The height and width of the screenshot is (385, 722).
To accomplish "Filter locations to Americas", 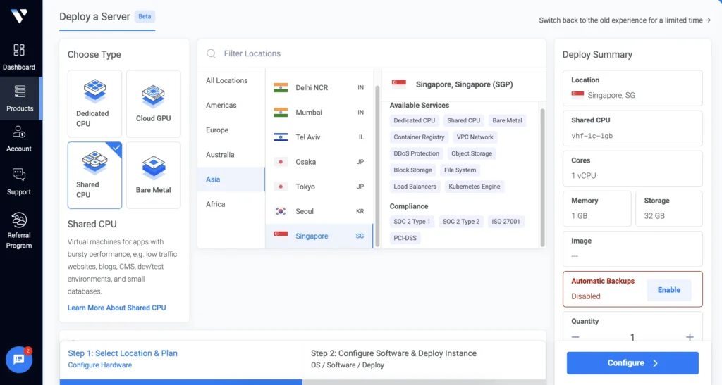I will click(x=231, y=105).
